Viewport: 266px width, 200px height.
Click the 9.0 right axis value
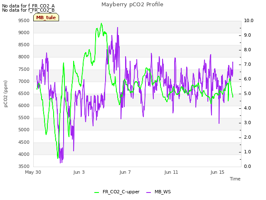[x=247, y=35]
